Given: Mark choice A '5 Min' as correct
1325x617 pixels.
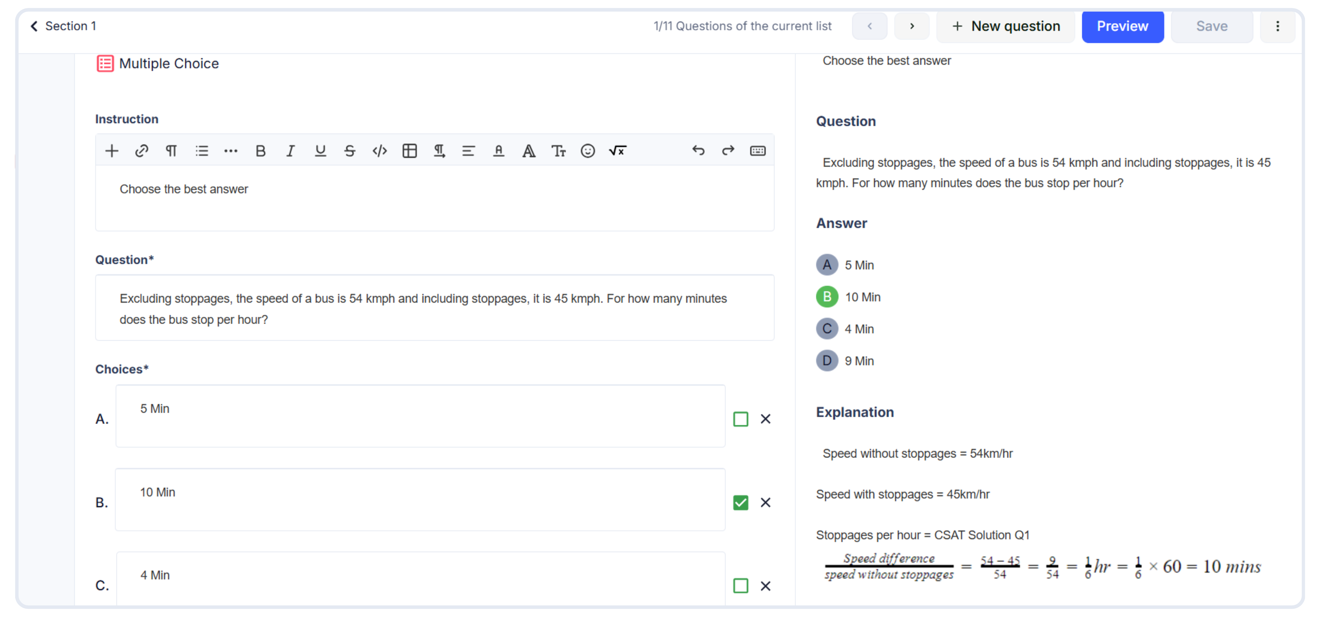Looking at the screenshot, I should pos(741,420).
